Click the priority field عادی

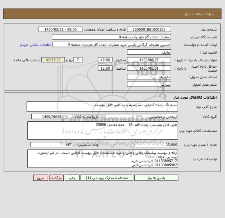pyautogui.click(x=149, y=52)
